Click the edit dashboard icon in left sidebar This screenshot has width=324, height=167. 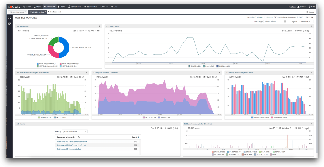point(9,24)
